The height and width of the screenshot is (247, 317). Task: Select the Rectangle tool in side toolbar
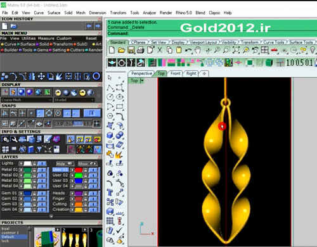tap(119, 106)
